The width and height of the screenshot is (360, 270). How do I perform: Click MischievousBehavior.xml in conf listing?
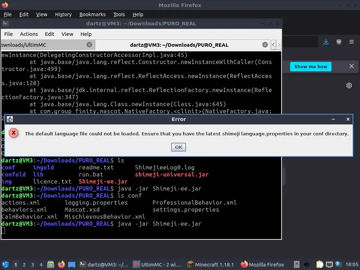[x=105, y=217]
